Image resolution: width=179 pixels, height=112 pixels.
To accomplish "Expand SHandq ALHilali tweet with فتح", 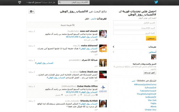I will pos(96,110).
